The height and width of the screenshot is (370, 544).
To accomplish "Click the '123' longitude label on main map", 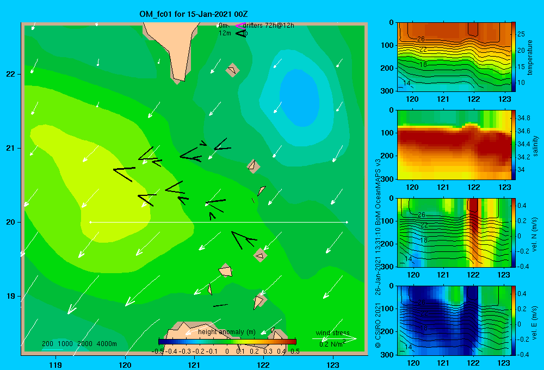I will (333, 365).
